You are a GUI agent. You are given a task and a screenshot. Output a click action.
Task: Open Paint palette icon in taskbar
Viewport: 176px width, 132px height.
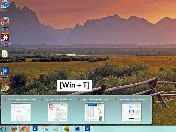click(56, 128)
